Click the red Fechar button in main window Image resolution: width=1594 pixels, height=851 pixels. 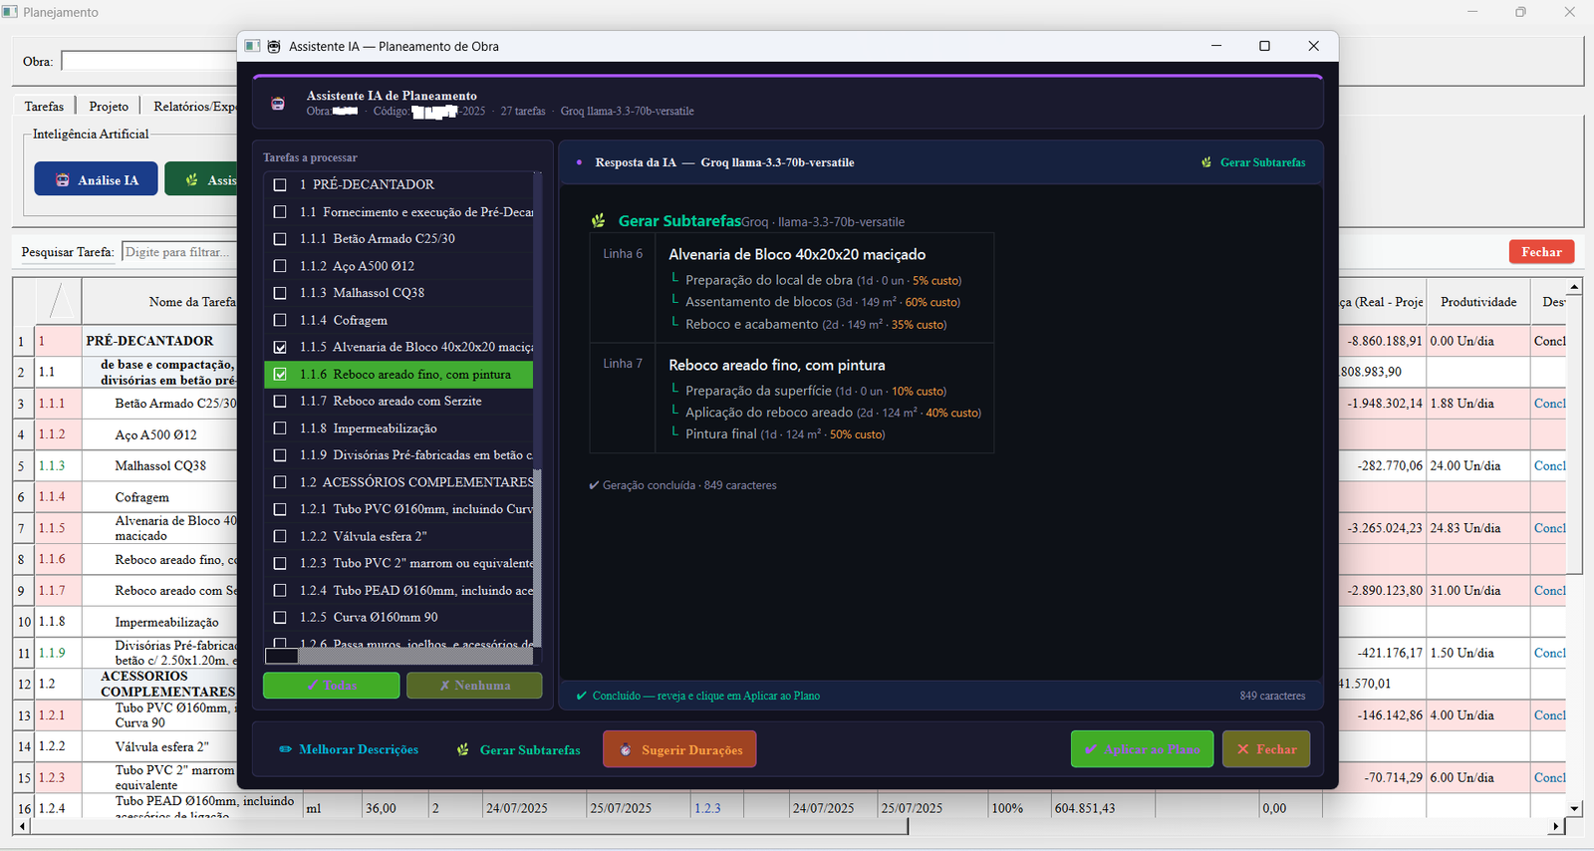1541,252
